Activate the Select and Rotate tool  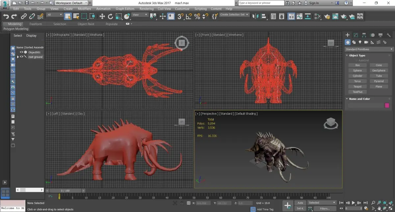click(110, 16)
